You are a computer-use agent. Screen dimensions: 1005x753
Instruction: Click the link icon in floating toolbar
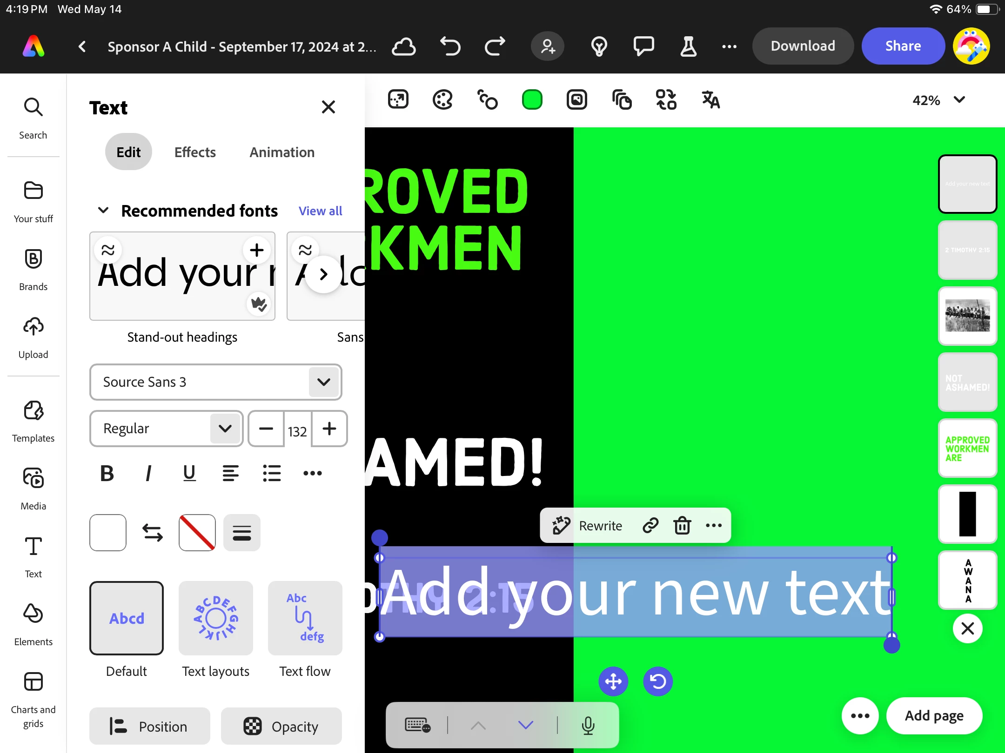[650, 526]
